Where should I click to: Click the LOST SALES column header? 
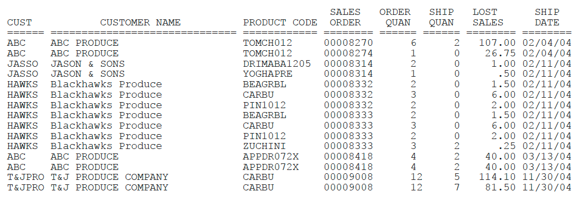coord(488,18)
